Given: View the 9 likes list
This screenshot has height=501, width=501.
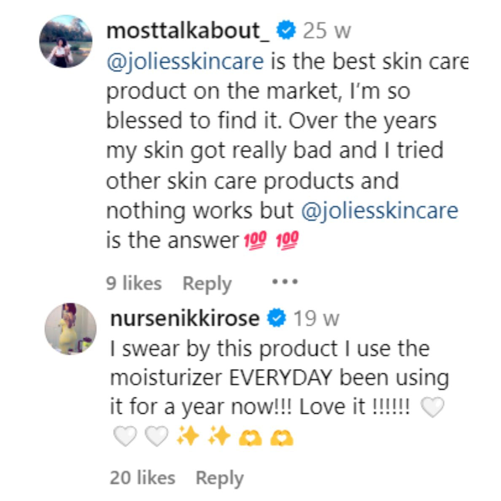Looking at the screenshot, I should tap(134, 283).
